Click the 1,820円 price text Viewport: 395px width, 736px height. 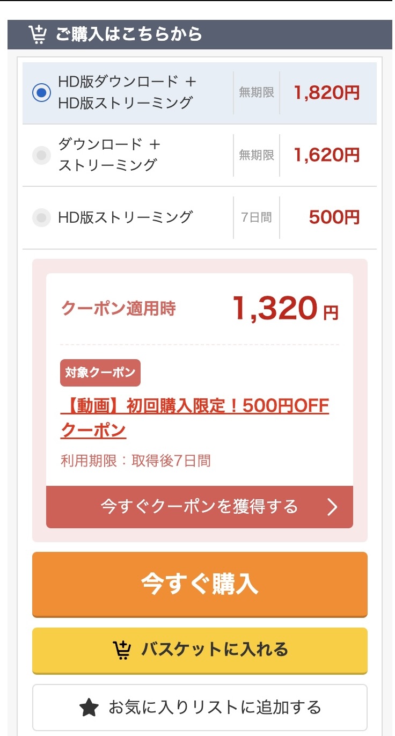tap(326, 93)
